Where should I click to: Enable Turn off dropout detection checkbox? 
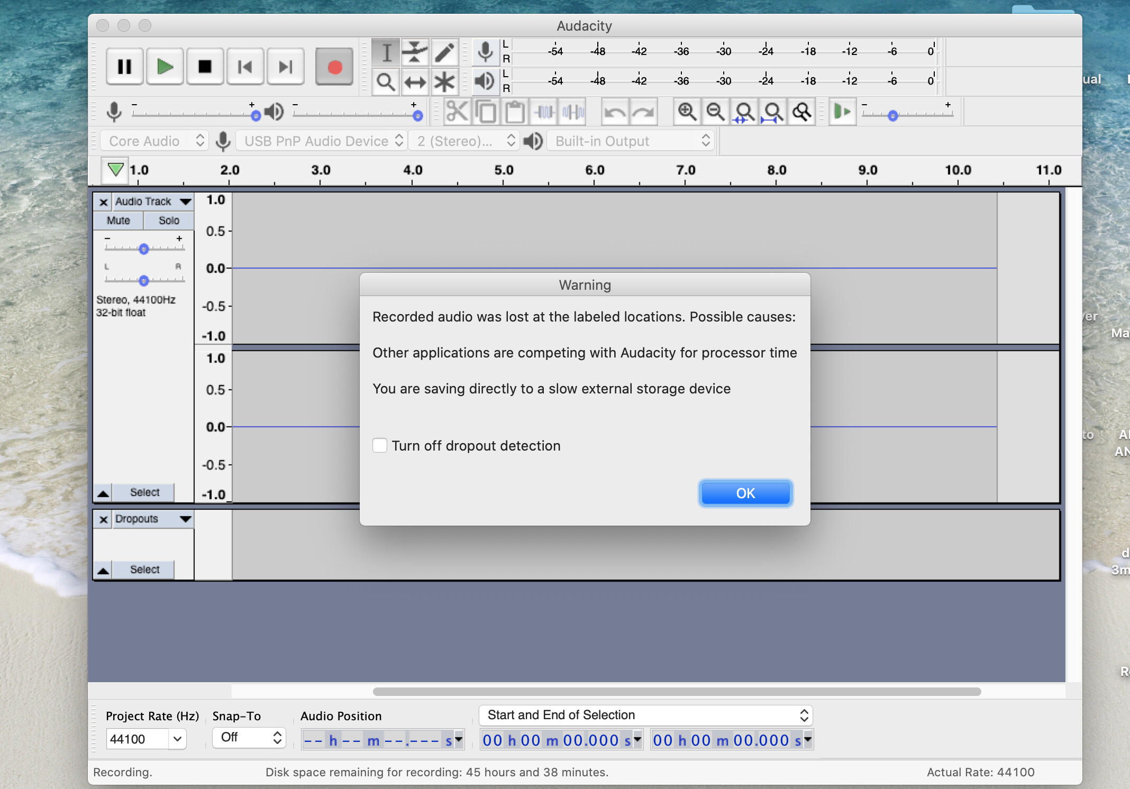(x=380, y=445)
